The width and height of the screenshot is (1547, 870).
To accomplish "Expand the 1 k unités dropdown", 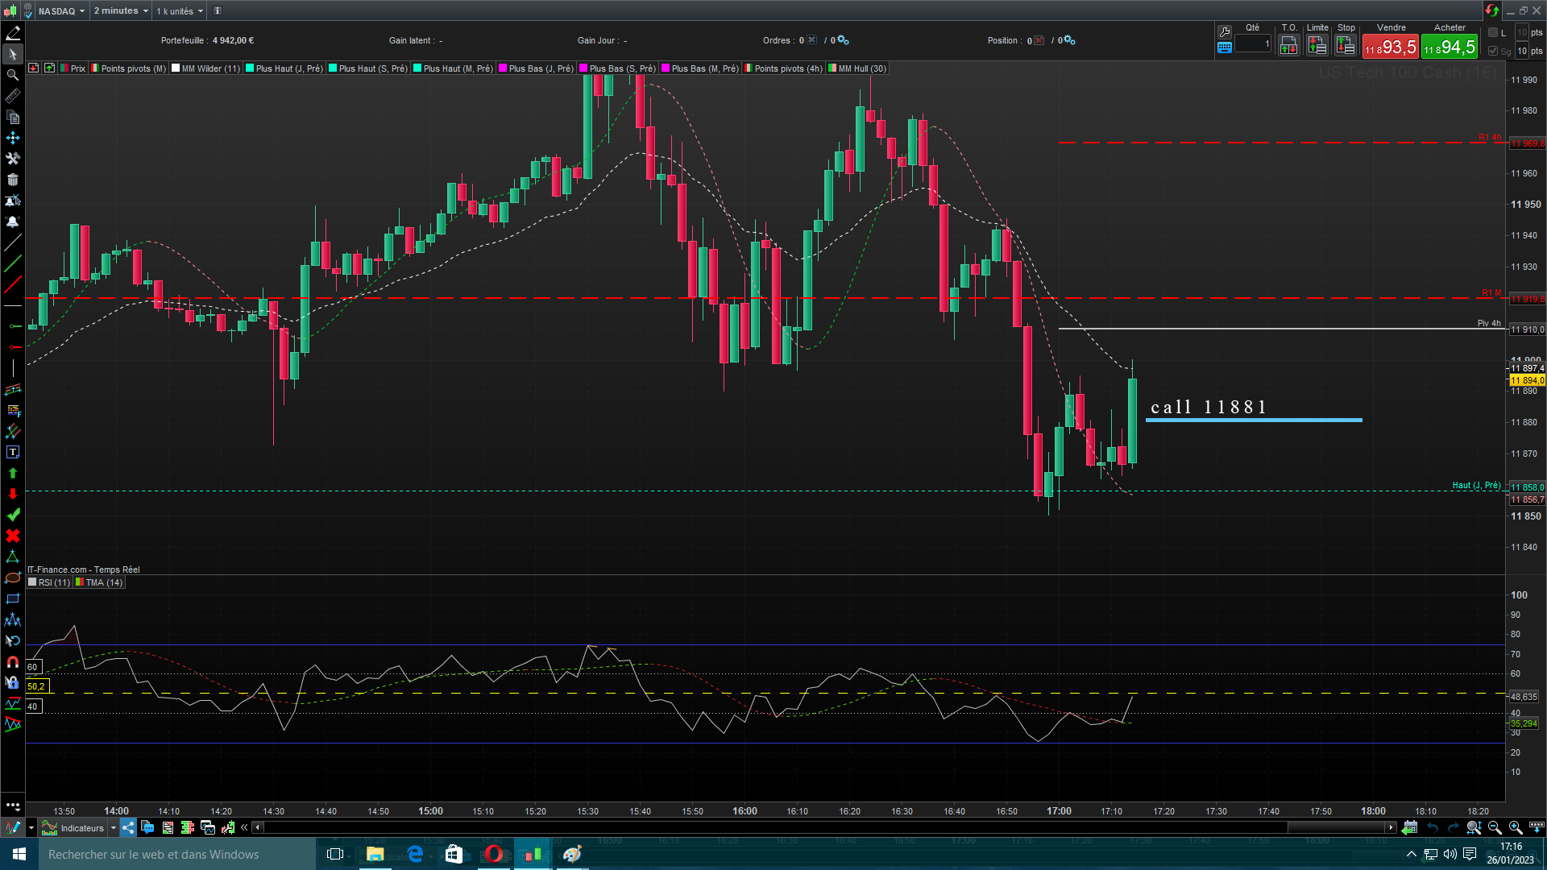I will [x=180, y=10].
